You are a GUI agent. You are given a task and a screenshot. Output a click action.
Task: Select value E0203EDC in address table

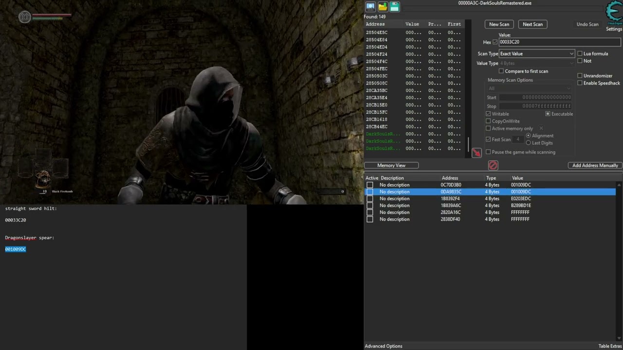click(x=521, y=198)
